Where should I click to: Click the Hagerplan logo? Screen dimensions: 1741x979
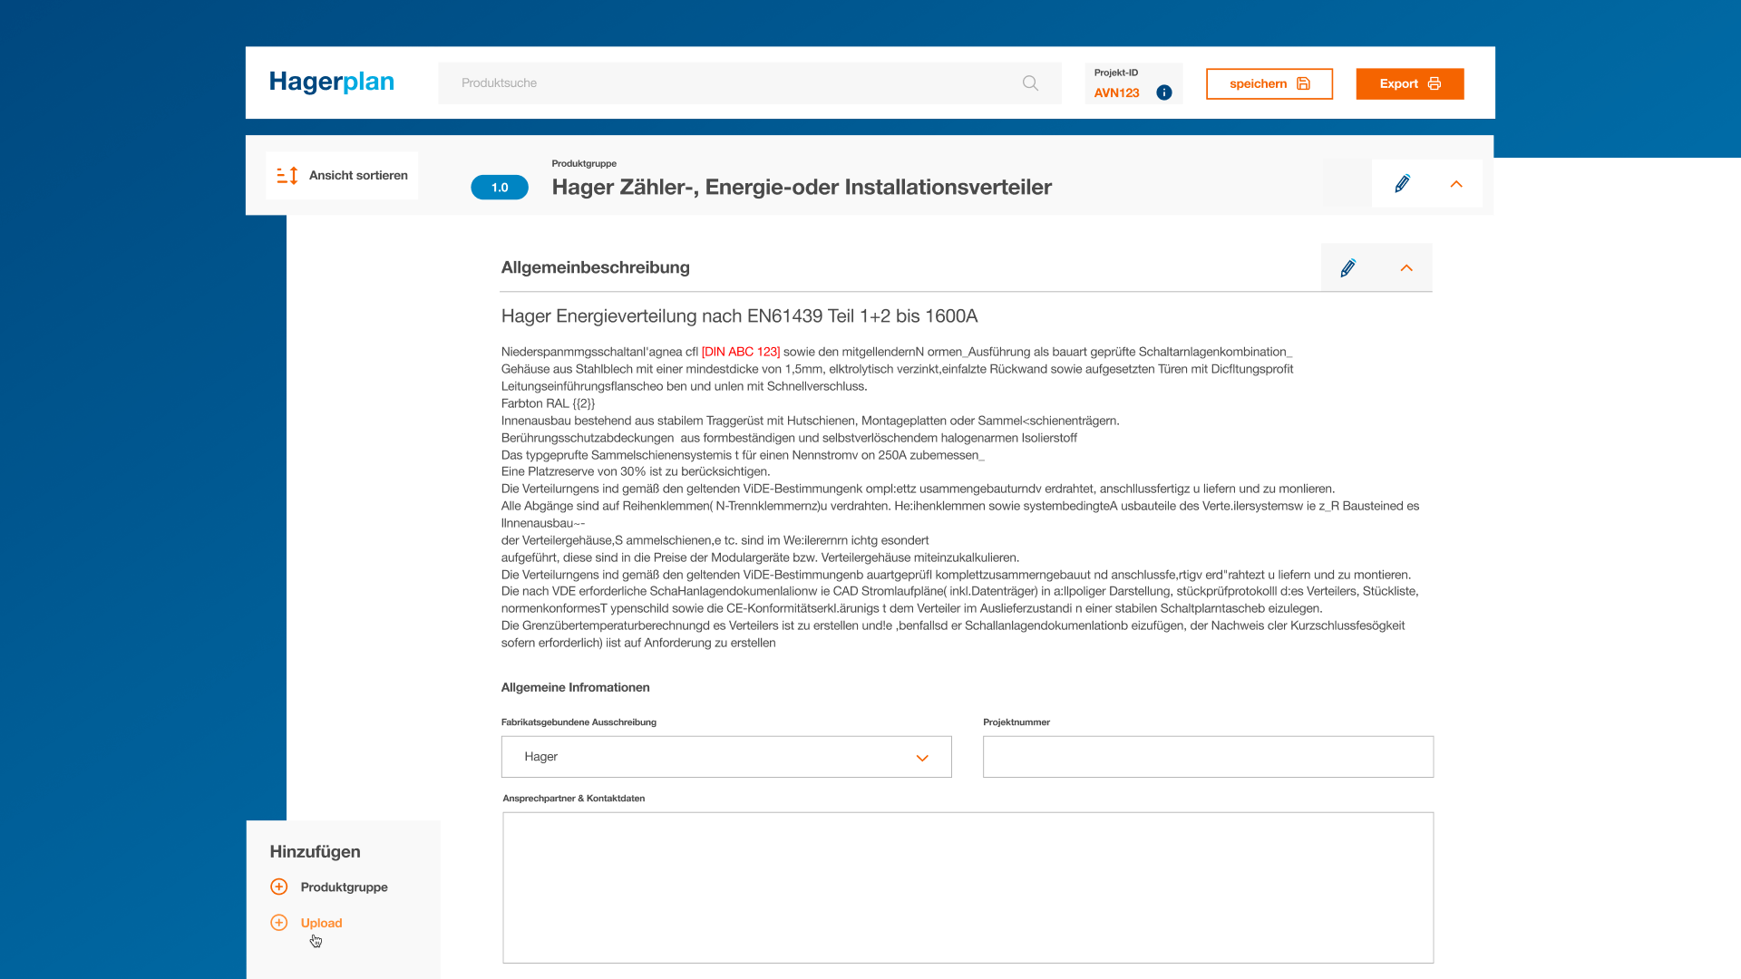(x=332, y=82)
